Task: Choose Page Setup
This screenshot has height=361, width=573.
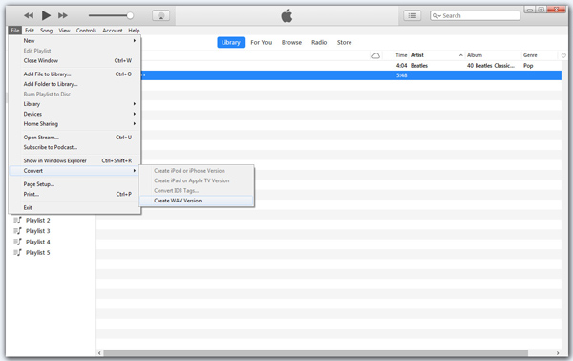Action: click(x=74, y=184)
